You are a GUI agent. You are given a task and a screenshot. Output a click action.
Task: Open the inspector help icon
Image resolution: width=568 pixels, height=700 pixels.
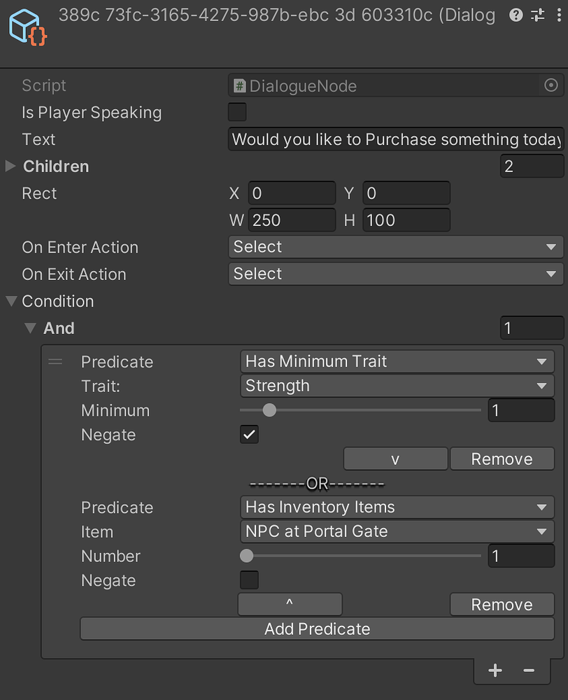click(x=516, y=15)
